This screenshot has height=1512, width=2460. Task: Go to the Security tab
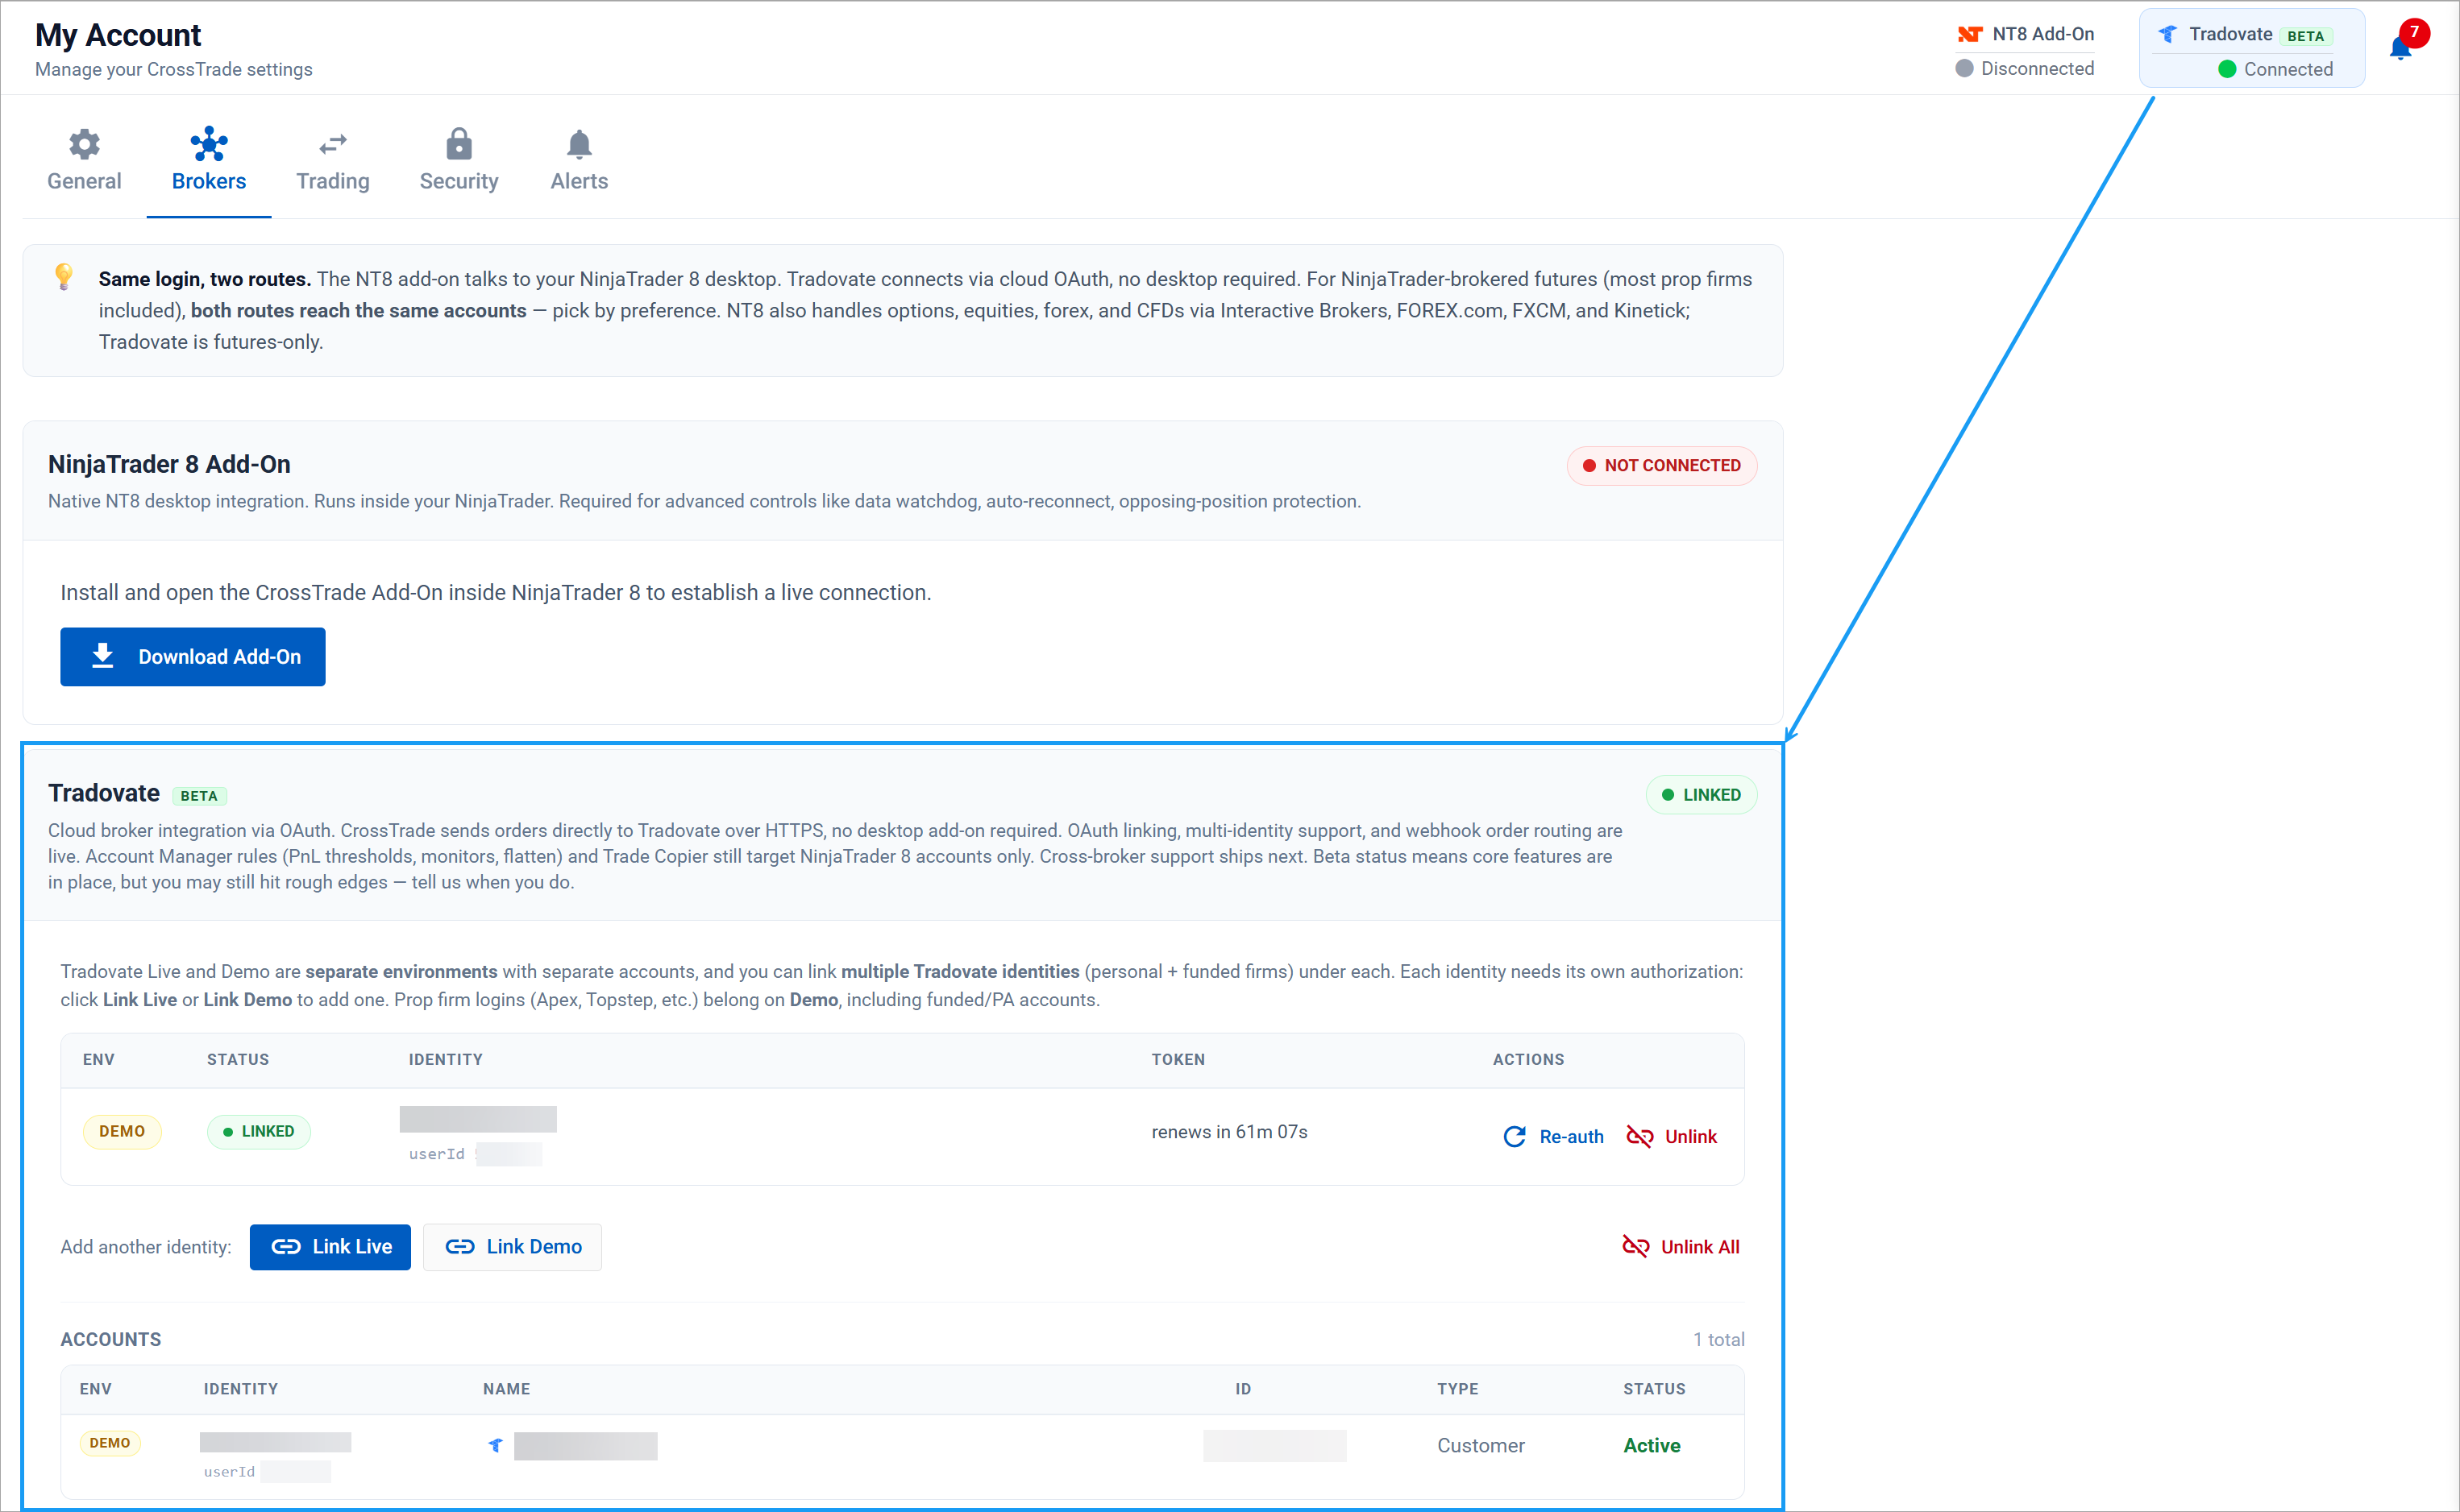click(459, 160)
